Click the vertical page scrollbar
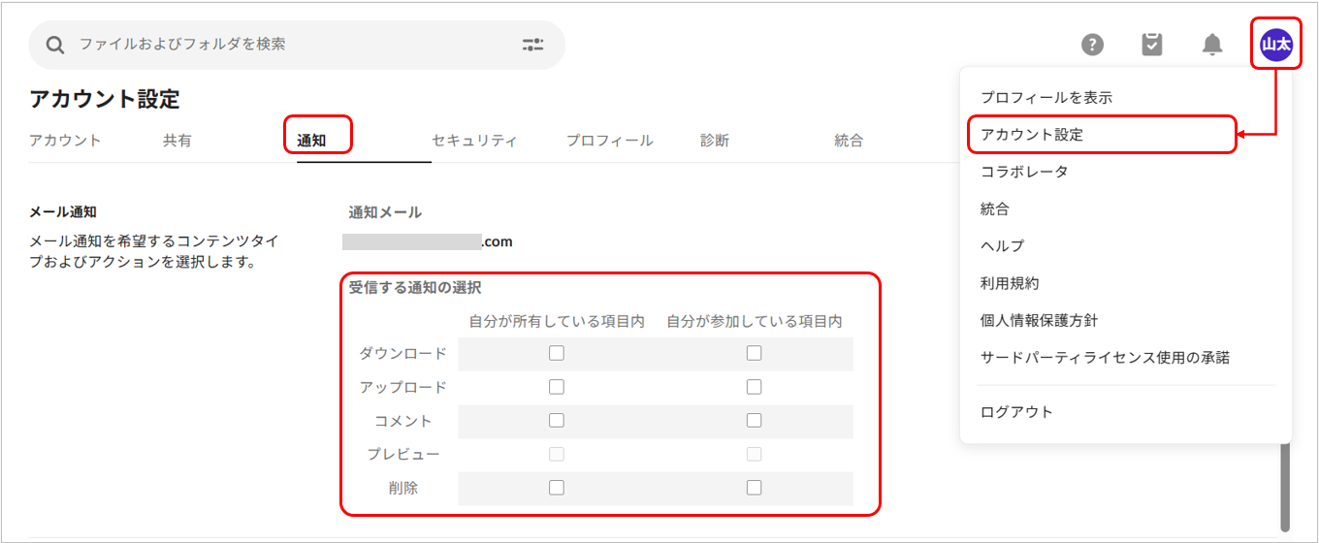Screen dimensions: 1319x543 tap(1286, 485)
